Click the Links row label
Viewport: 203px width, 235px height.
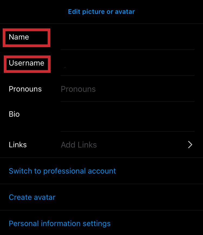pyautogui.click(x=18, y=145)
